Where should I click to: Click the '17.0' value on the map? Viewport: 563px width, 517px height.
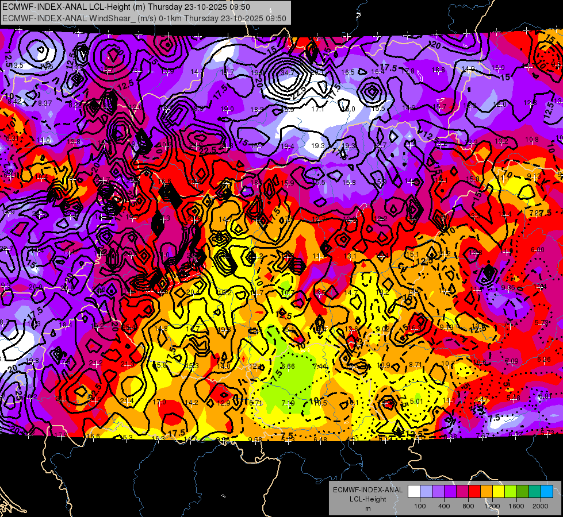click(x=159, y=402)
